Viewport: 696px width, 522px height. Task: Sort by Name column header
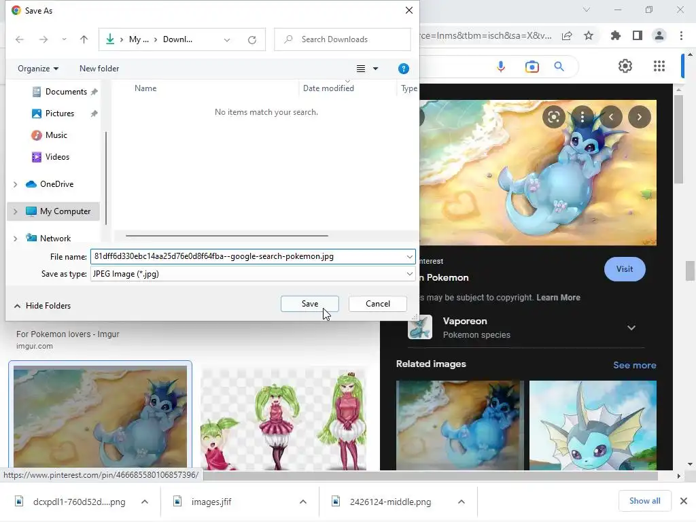pos(145,88)
